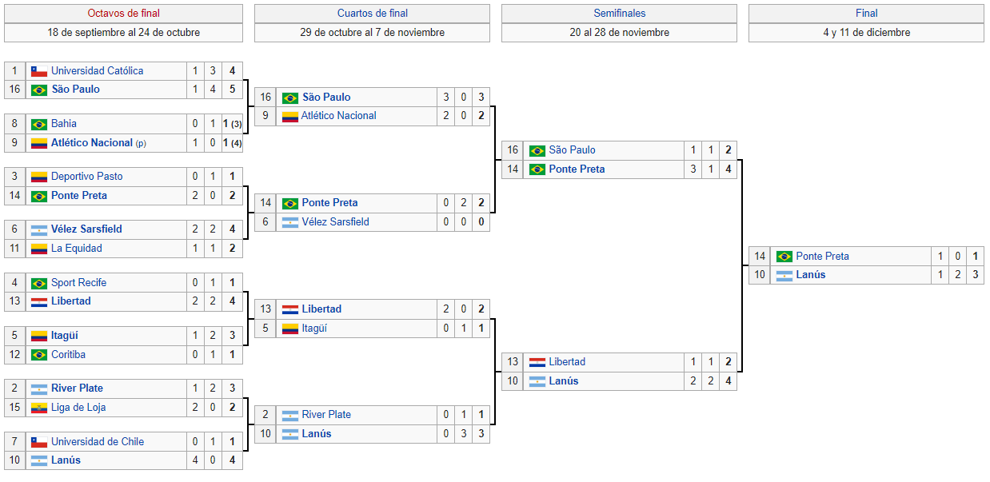This screenshot has height=482, width=990.
Task: Open the Sport Recife team link
Action: tap(78, 283)
